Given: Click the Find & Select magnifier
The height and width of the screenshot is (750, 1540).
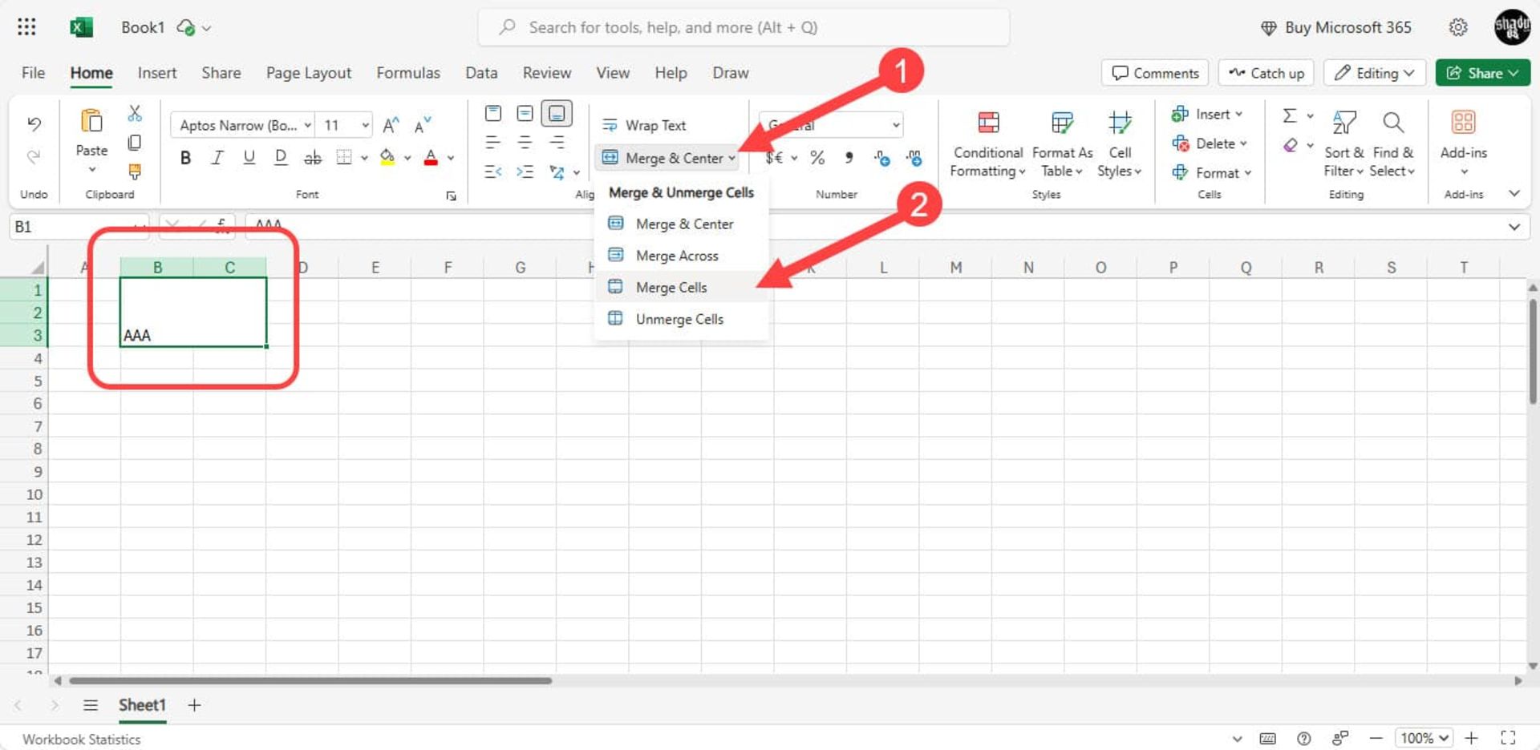Looking at the screenshot, I should click(x=1392, y=123).
